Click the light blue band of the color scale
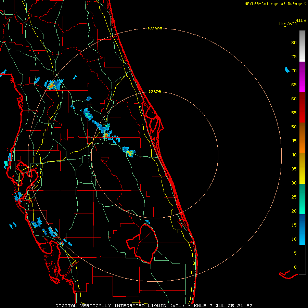This screenshot has width=308, height=308. click(x=302, y=229)
